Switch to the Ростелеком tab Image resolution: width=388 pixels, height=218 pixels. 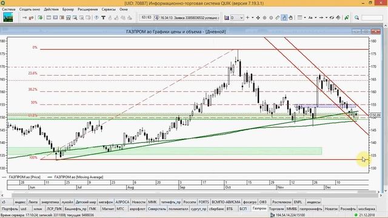[x=281, y=202]
